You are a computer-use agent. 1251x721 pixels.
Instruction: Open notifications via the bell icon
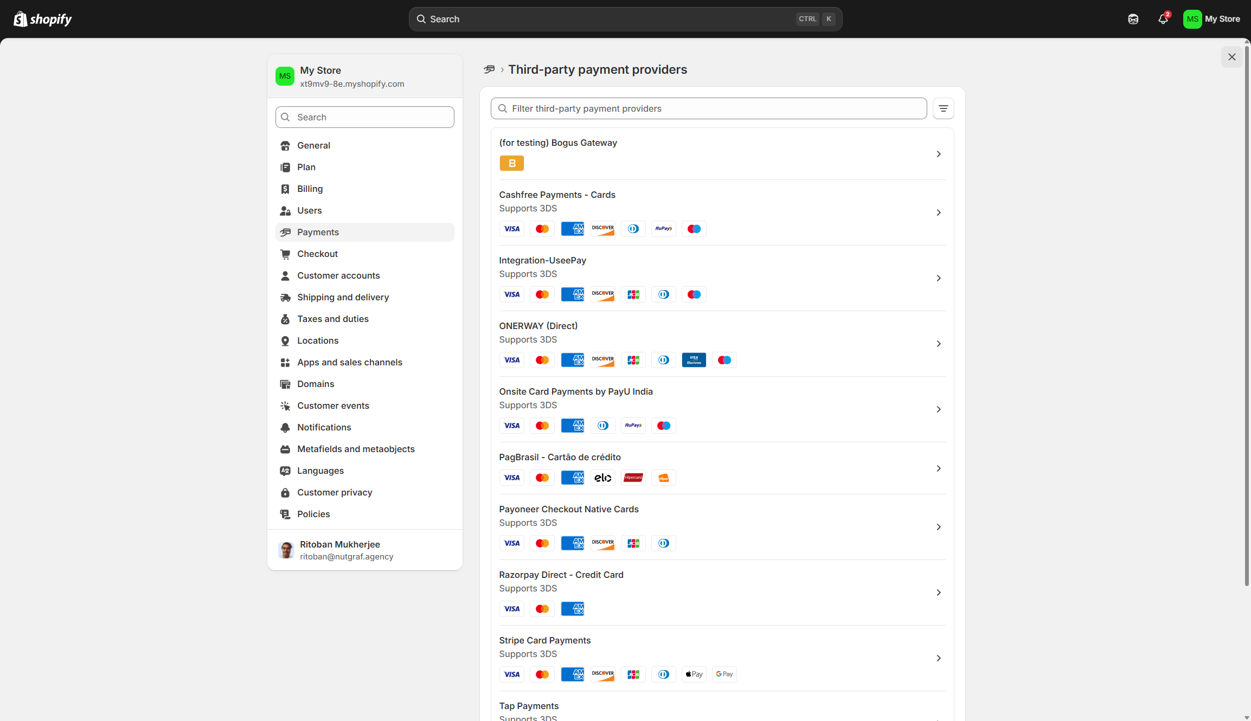[1163, 18]
